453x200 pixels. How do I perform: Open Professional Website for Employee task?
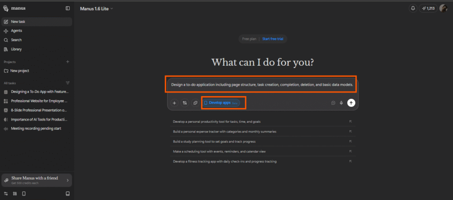click(x=39, y=101)
